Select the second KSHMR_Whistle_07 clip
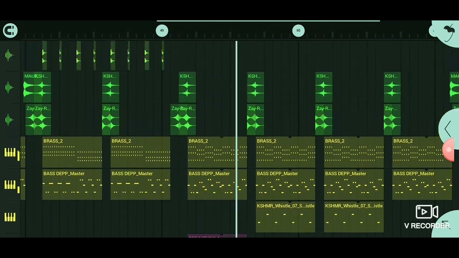Image resolution: width=459 pixels, height=258 pixels. tap(354, 217)
